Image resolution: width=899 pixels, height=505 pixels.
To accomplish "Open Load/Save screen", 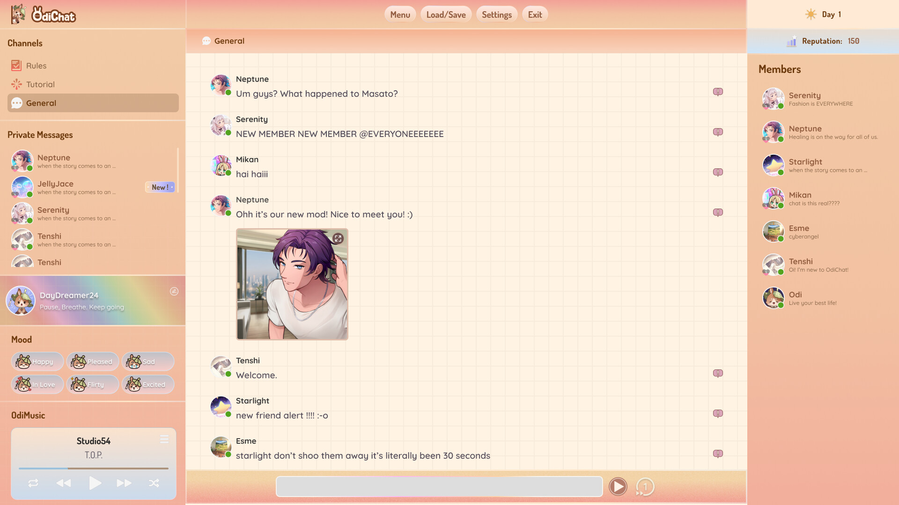I will coord(446,14).
